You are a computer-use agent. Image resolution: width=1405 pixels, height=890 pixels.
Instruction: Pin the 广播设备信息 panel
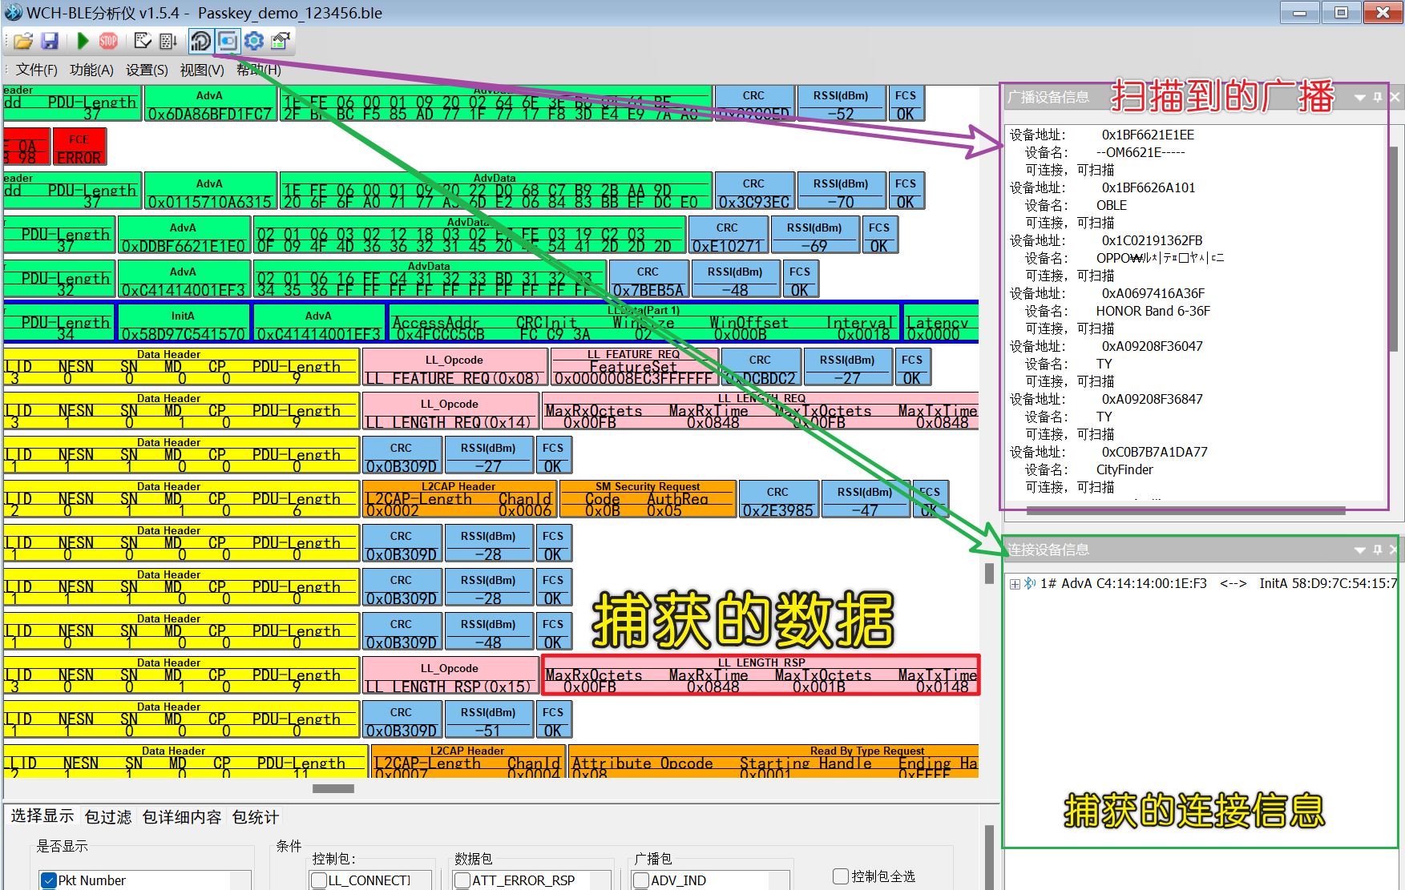coord(1378,97)
